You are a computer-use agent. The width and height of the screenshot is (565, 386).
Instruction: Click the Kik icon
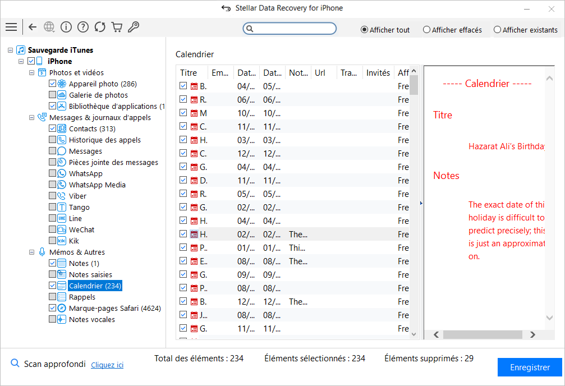(62, 241)
